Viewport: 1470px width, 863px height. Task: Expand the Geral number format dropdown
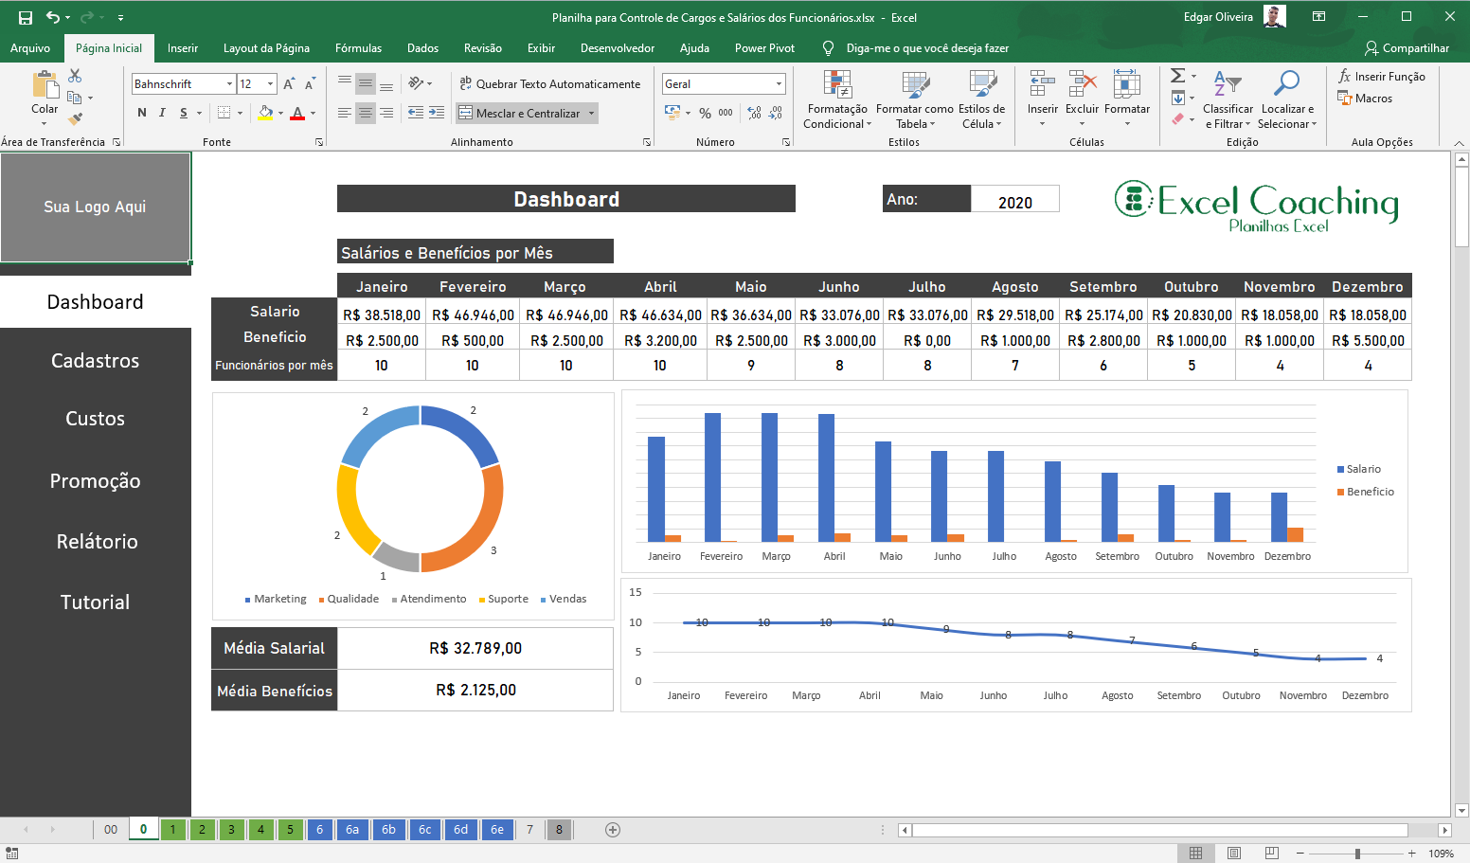point(779,84)
